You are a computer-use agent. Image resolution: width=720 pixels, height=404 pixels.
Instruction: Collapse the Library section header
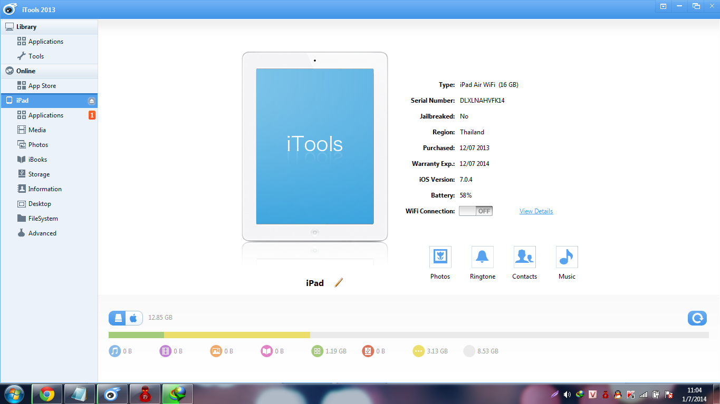[x=49, y=26]
